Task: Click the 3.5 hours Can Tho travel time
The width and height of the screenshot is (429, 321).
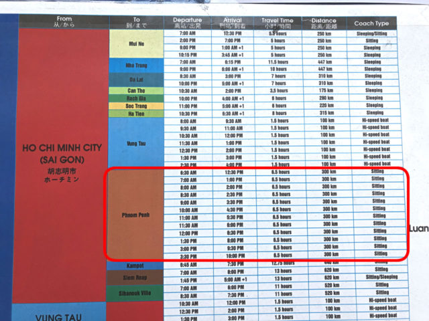Action: tap(278, 90)
